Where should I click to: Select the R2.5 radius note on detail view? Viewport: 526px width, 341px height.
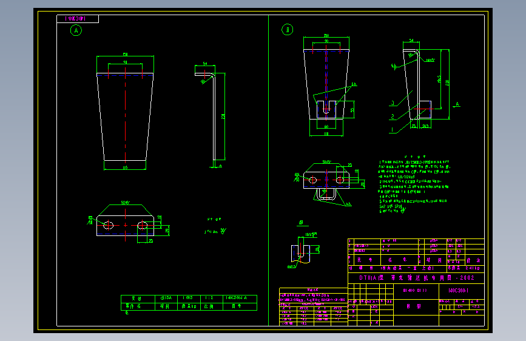pos(291,266)
